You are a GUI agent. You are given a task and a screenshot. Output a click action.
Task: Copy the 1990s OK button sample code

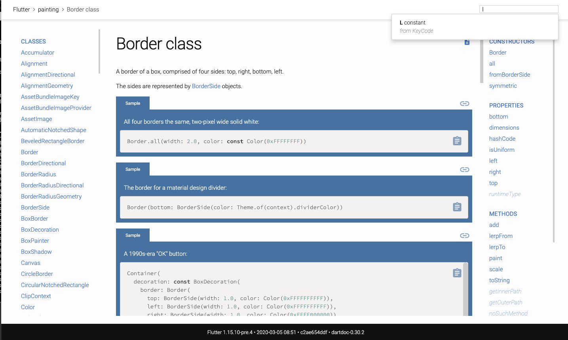point(457,273)
